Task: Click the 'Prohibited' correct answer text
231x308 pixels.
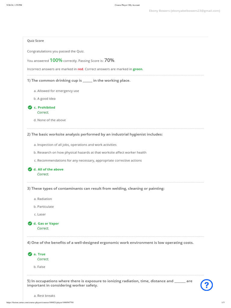Action: pos(46,107)
